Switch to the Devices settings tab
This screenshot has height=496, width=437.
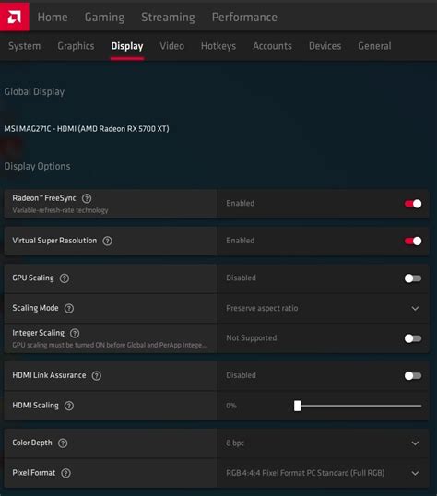point(325,46)
